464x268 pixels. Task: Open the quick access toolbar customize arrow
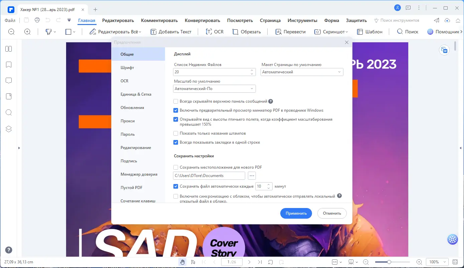69,20
